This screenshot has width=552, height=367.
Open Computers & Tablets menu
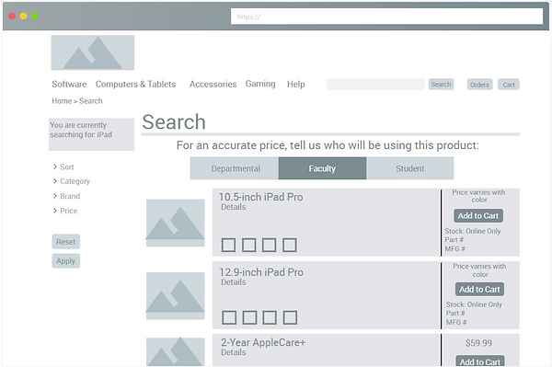pos(135,84)
